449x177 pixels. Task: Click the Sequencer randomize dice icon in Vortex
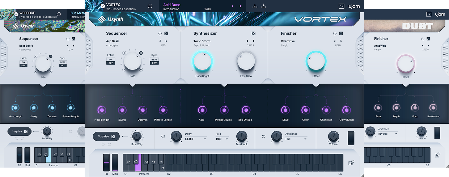[166, 34]
